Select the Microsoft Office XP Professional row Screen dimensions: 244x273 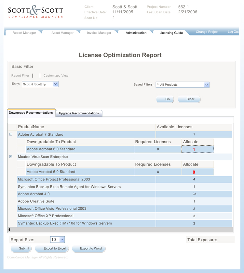(x=125, y=216)
